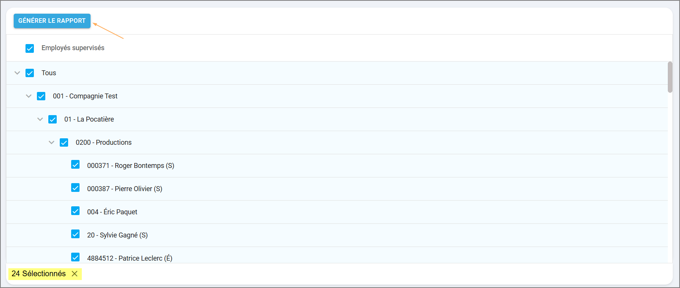Deselect employee Pierre Olivier checkbox
Image resolution: width=680 pixels, height=288 pixels.
(75, 188)
